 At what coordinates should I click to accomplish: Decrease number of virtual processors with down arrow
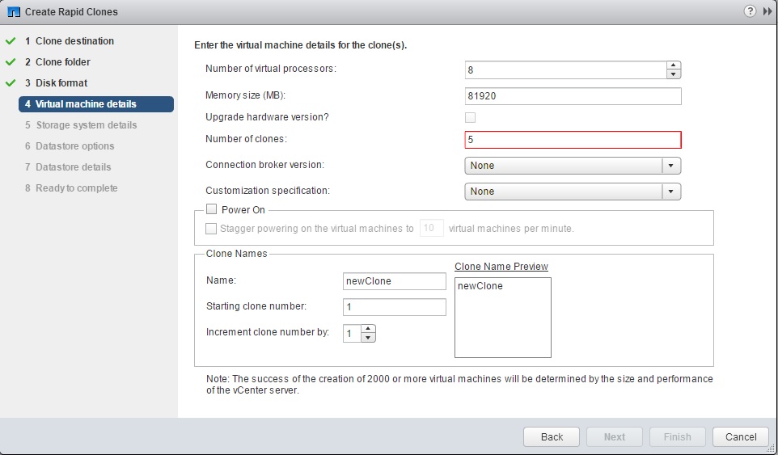[x=674, y=74]
